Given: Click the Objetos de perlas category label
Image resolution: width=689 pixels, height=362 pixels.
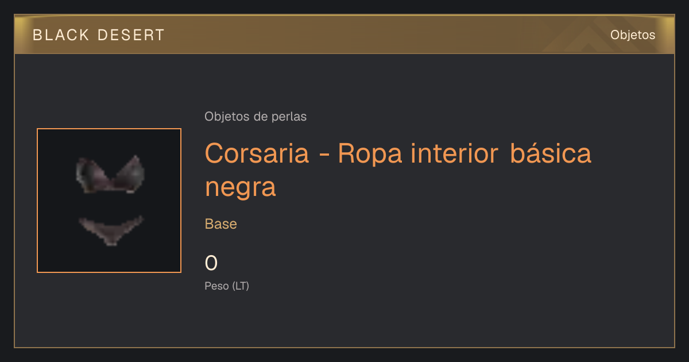Looking at the screenshot, I should coord(256,117).
